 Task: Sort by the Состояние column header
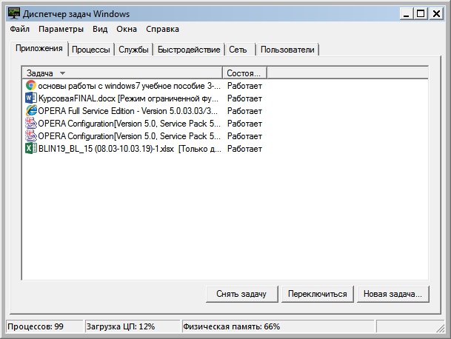click(x=244, y=73)
